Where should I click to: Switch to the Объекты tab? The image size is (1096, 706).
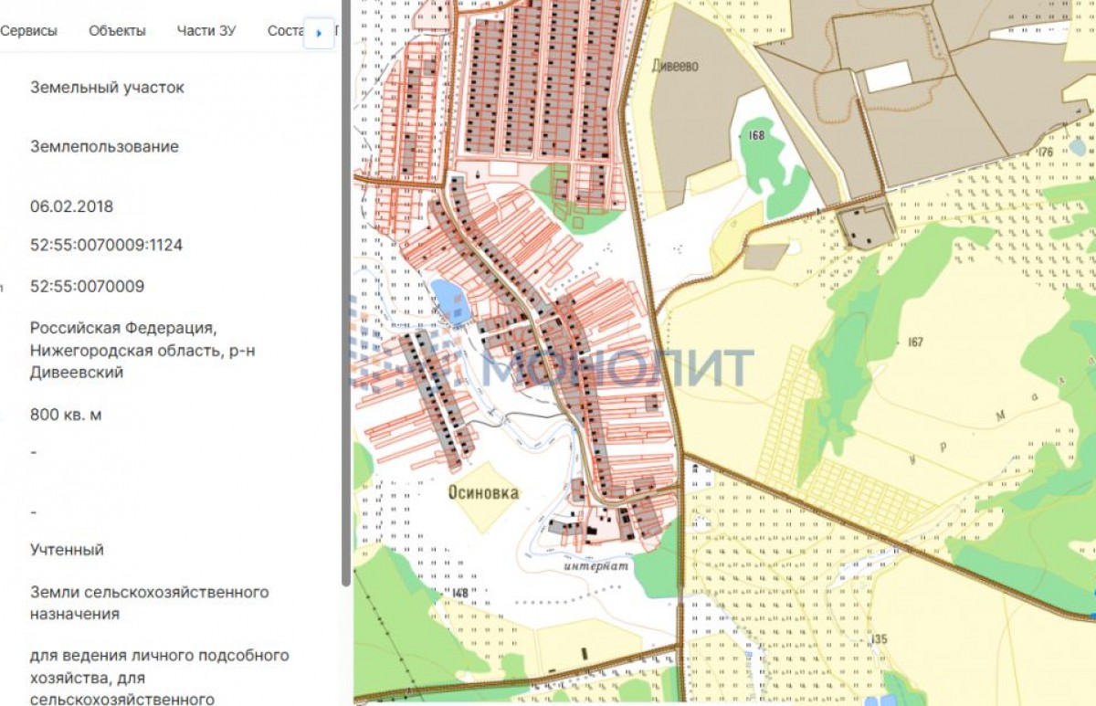117,31
